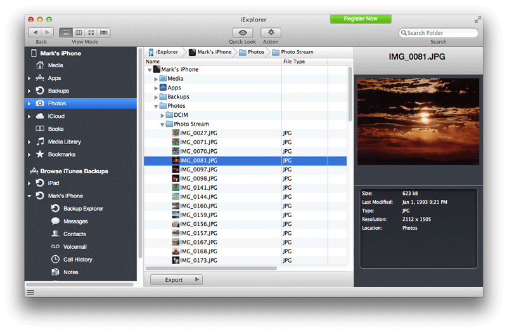Viewport: 507px width, 332px height.
Task: Select Media Library in sidebar
Action: [64, 142]
